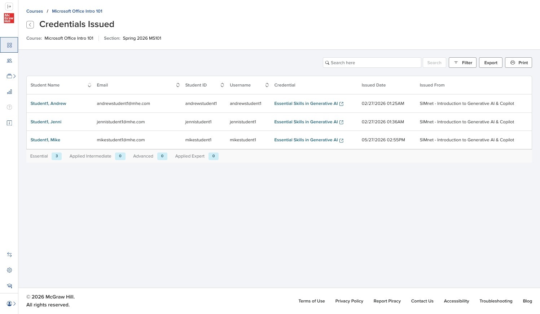
Task: Click section value Spring 2026 MS101
Action: point(142,38)
